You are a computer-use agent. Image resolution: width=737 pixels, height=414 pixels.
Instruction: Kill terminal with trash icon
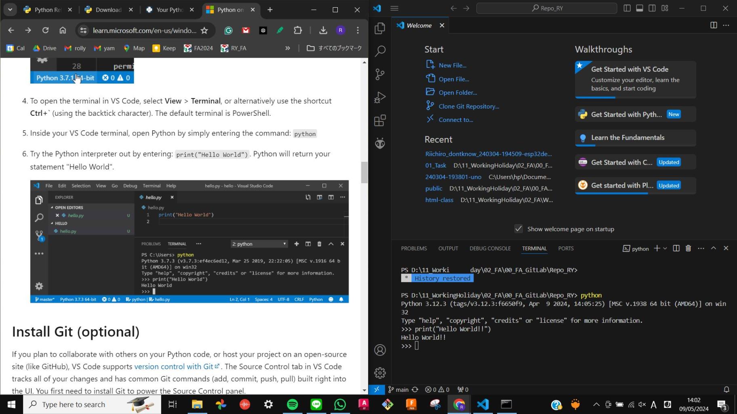point(688,248)
